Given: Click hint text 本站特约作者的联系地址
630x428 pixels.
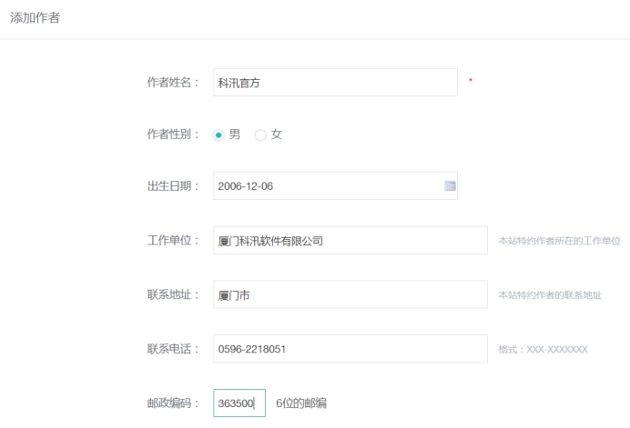Looking at the screenshot, I should click(550, 295).
